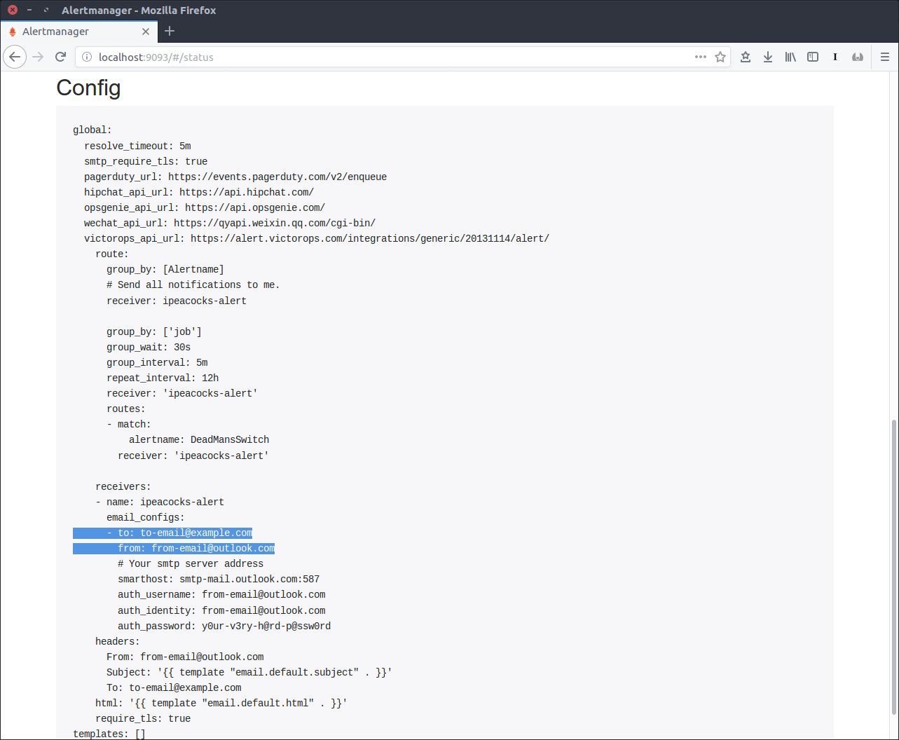Click the "group_wait: 30s" line
Image resolution: width=899 pixels, height=740 pixels.
coord(149,347)
